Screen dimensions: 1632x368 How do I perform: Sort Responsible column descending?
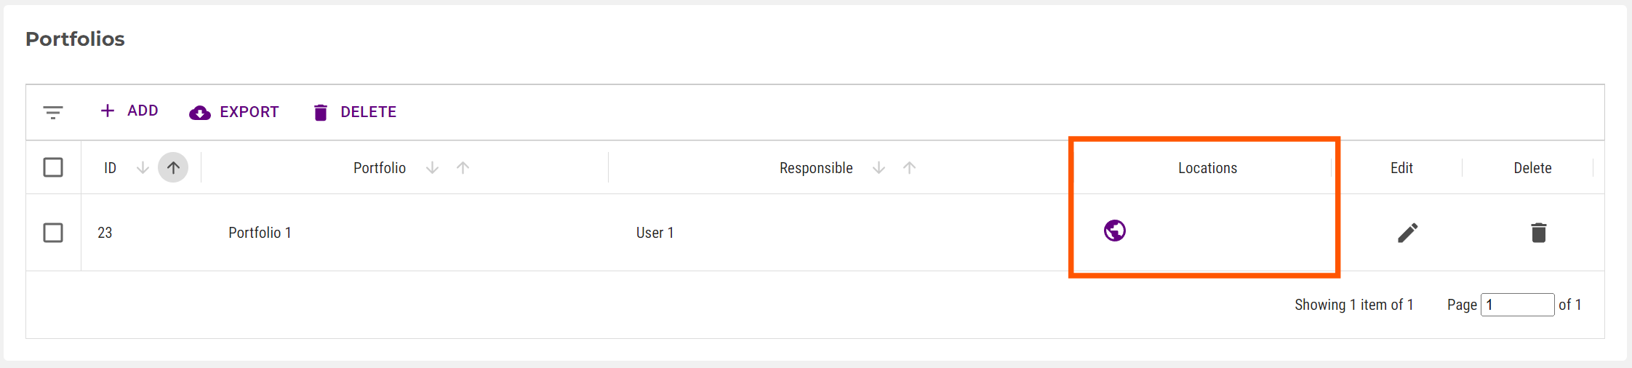(x=879, y=168)
